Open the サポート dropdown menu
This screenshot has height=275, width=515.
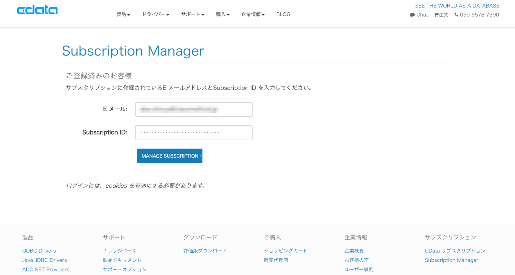[x=192, y=14]
